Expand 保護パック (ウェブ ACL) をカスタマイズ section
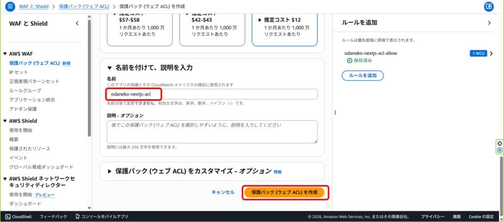Image resolution: width=504 pixels, height=222 pixels. [109, 171]
